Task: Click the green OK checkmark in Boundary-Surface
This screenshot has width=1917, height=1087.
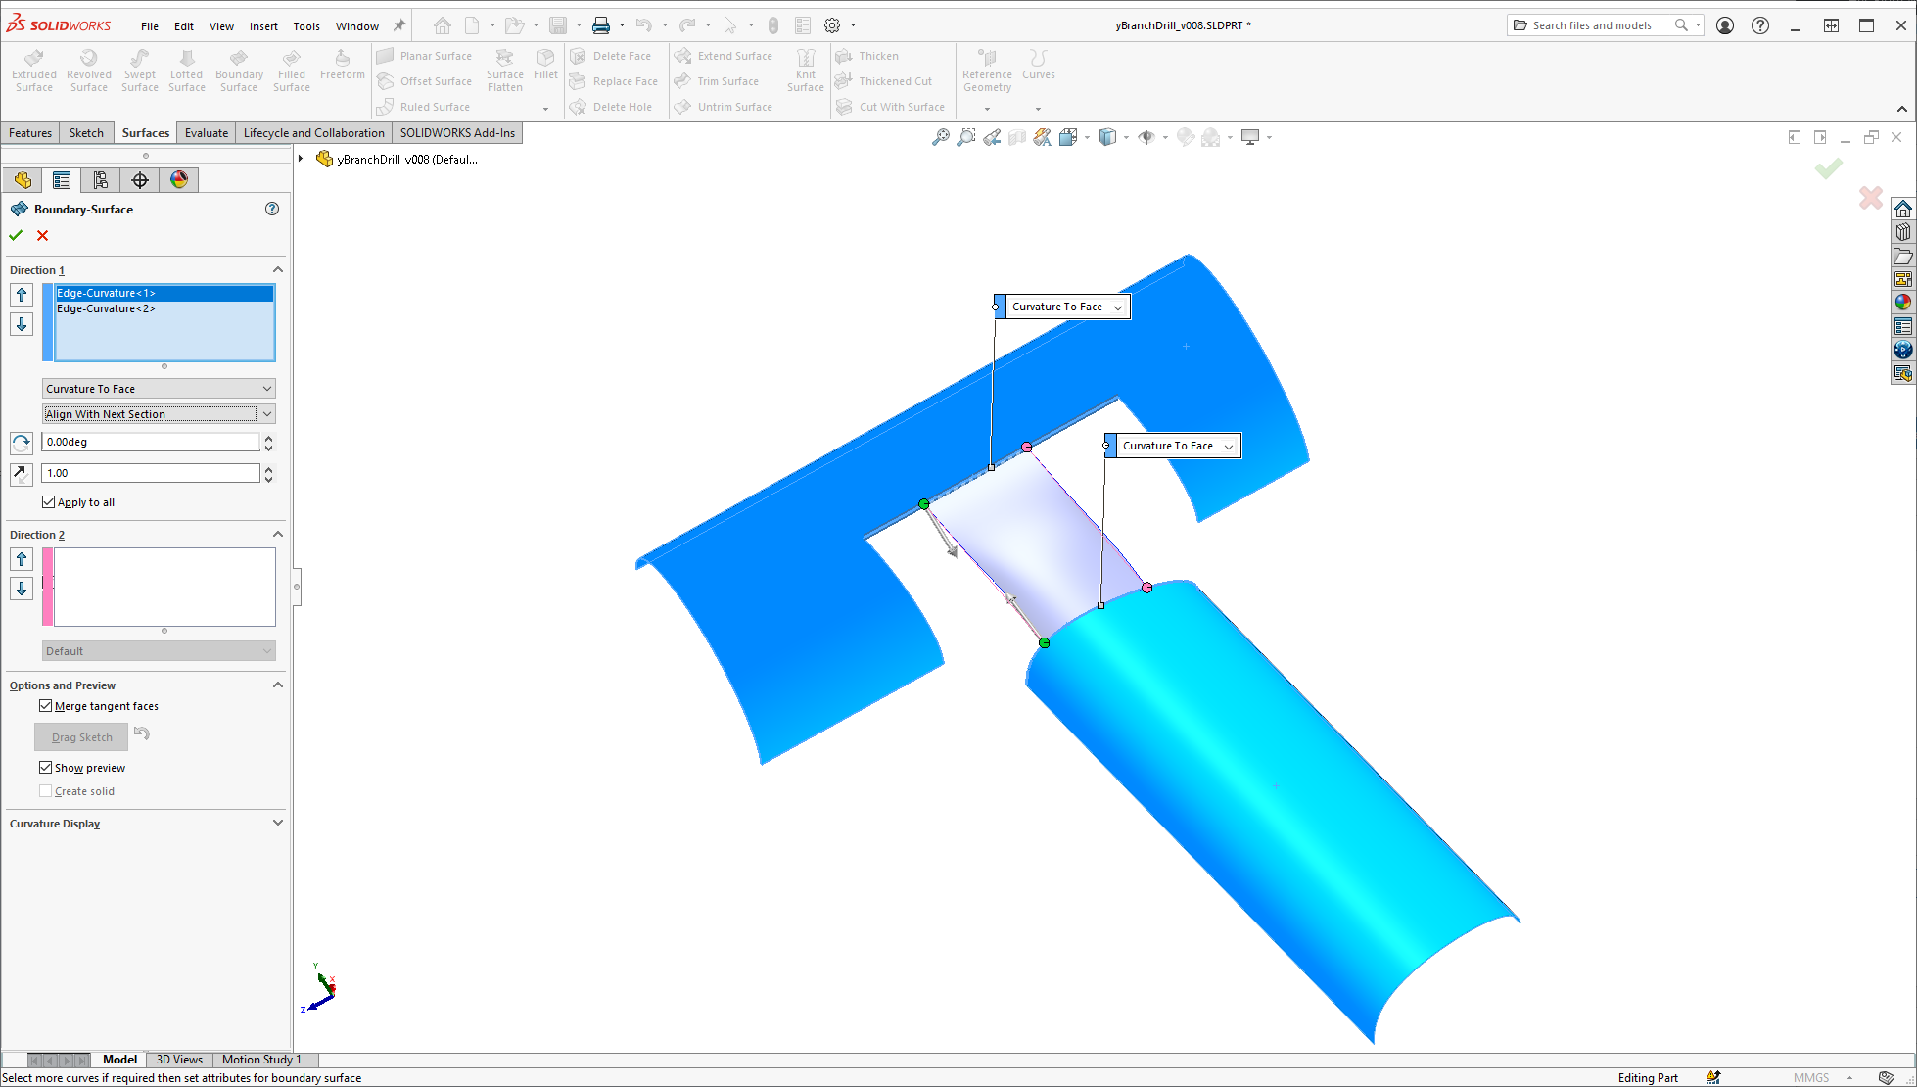Action: tap(16, 235)
